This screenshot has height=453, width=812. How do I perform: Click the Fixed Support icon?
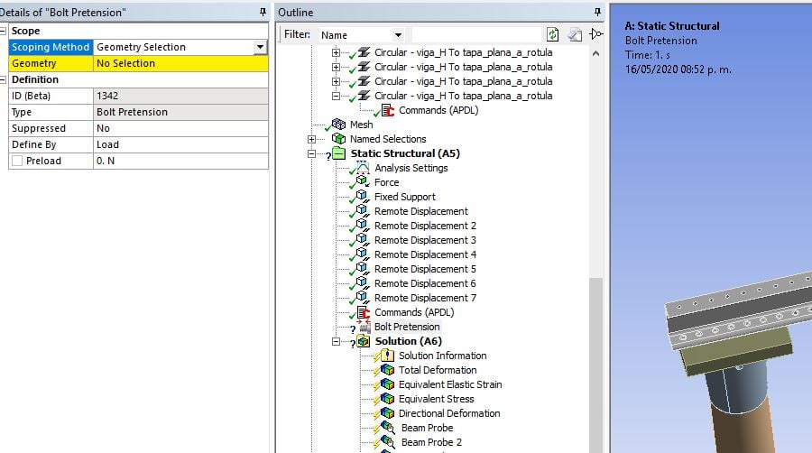click(363, 196)
